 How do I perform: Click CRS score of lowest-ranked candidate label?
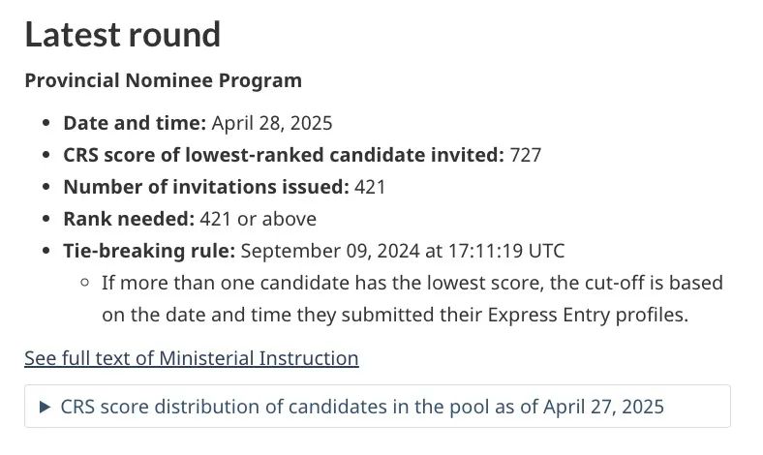click(x=283, y=155)
